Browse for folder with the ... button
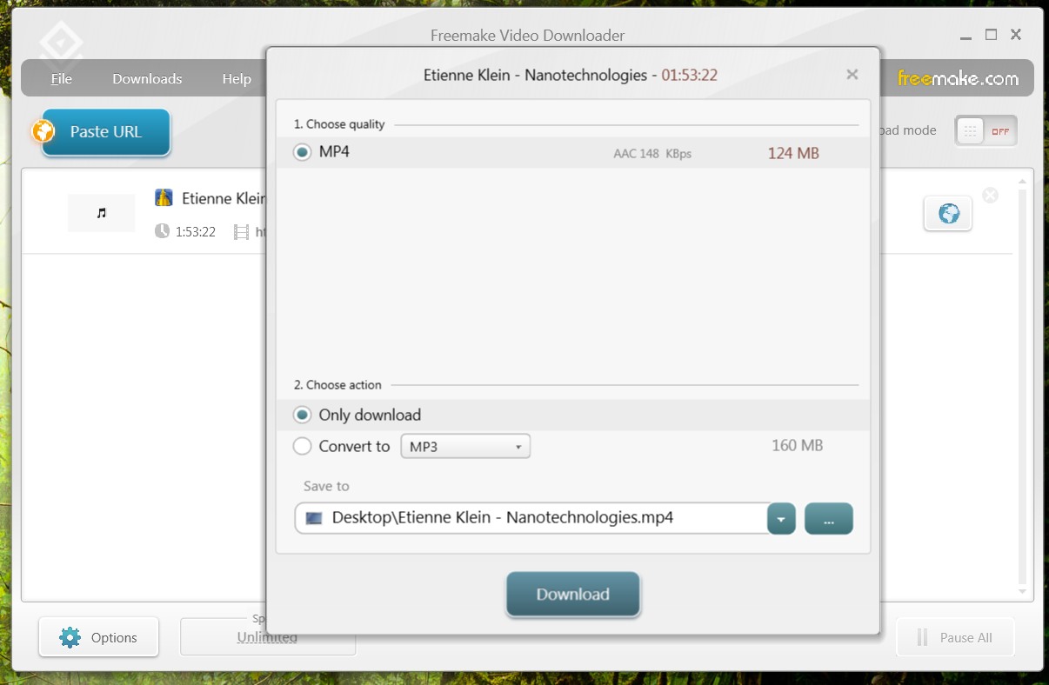This screenshot has width=1049, height=685. (829, 519)
